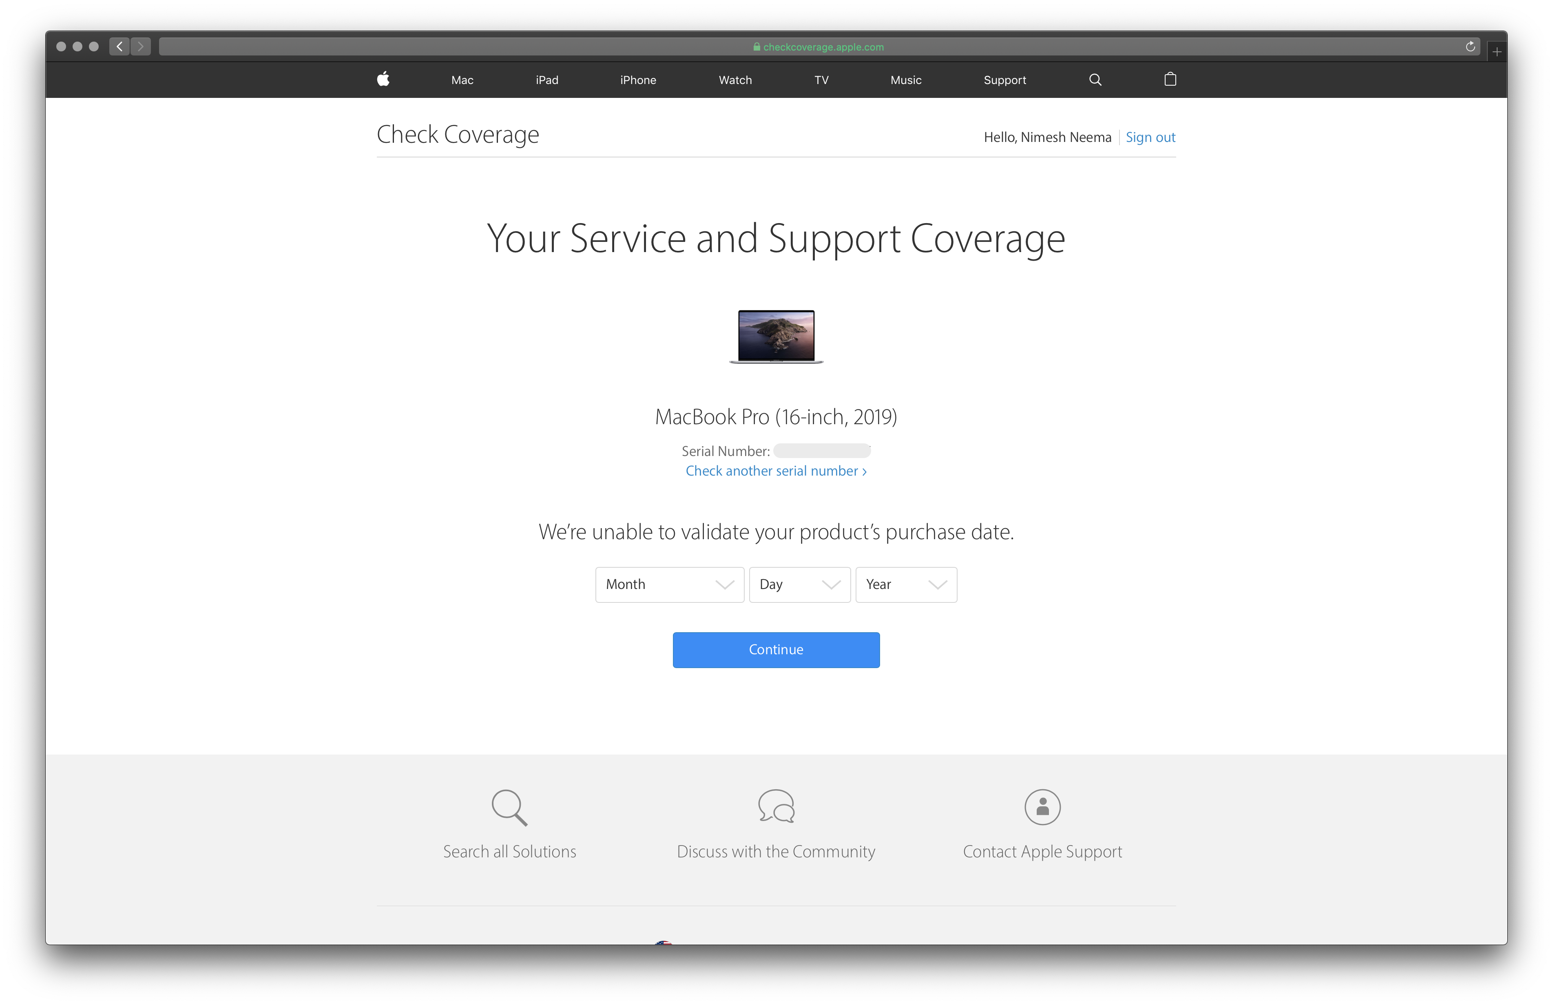
Task: Open the Music menu item
Action: tap(906, 80)
